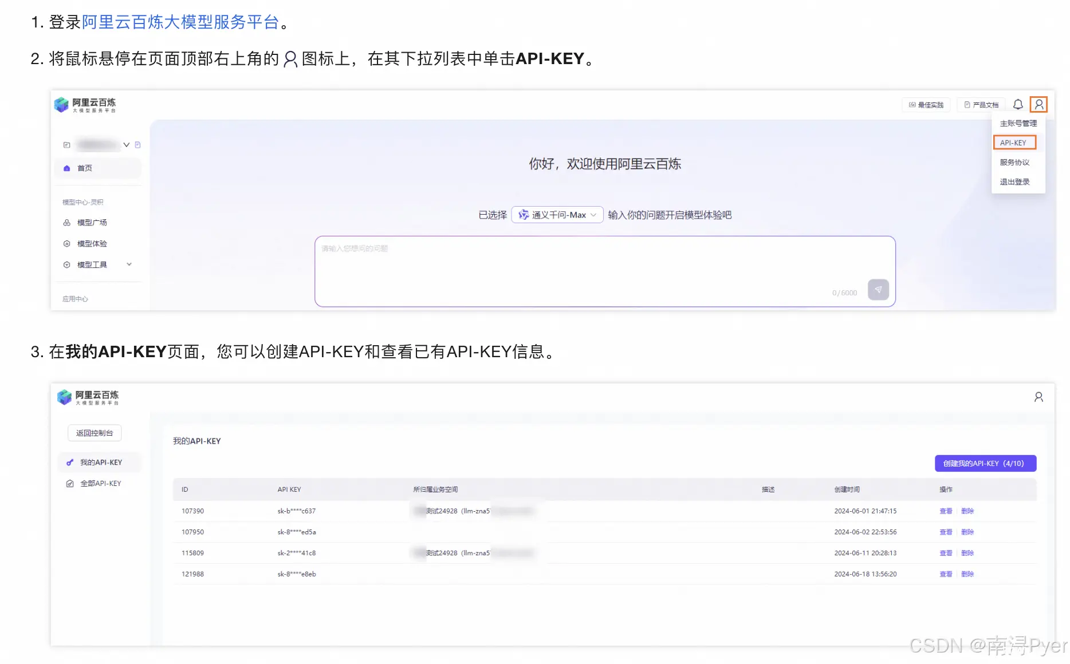Image resolution: width=1070 pixels, height=664 pixels.
Task: Expand 模型工具 chevron in sidebar
Action: [129, 264]
